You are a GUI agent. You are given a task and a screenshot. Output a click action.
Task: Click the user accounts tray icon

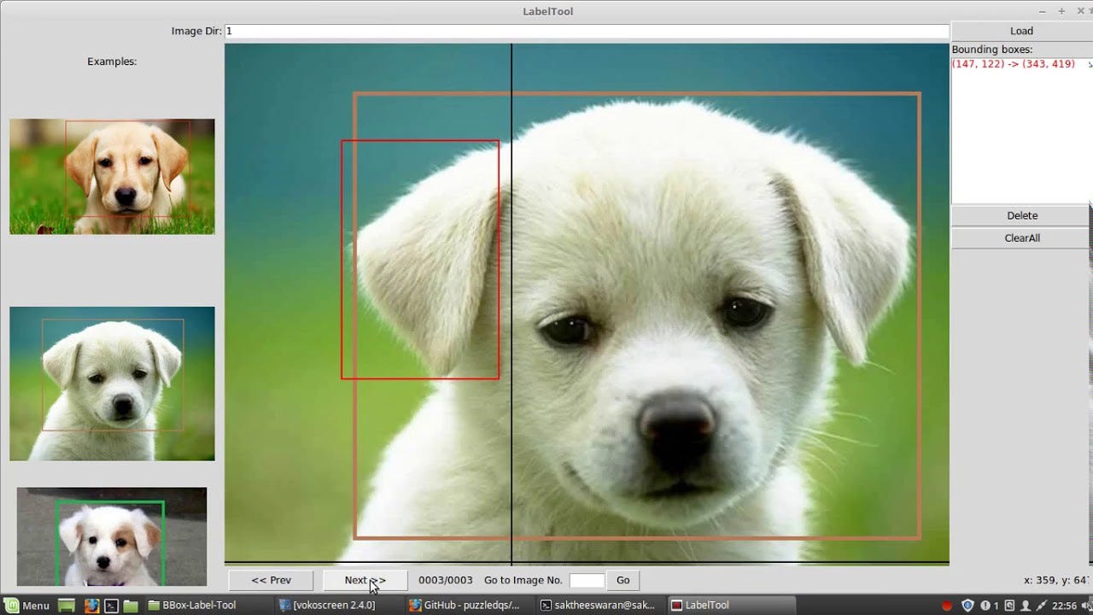[x=1026, y=605]
